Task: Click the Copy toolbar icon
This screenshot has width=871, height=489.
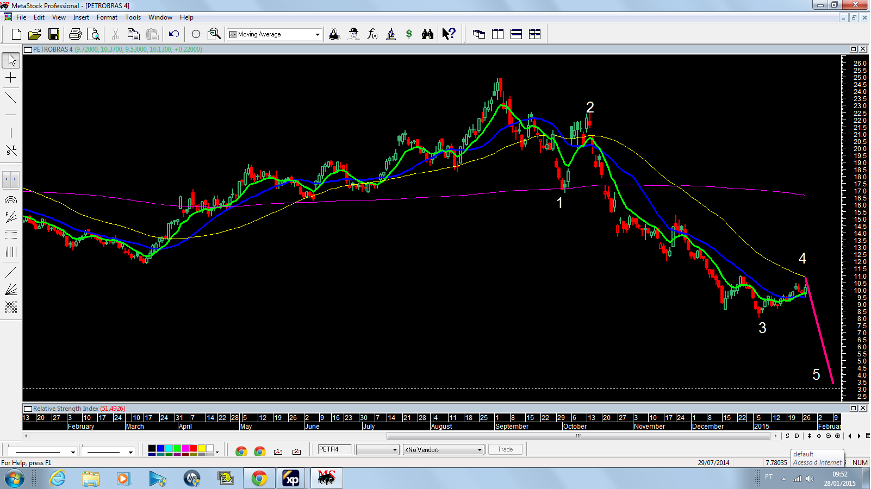Action: (x=133, y=34)
